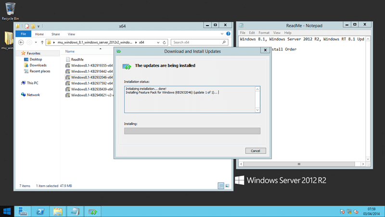Image resolution: width=385 pixels, height=217 pixels.
Task: Click the New folder quick access icon
Action: 33,26
